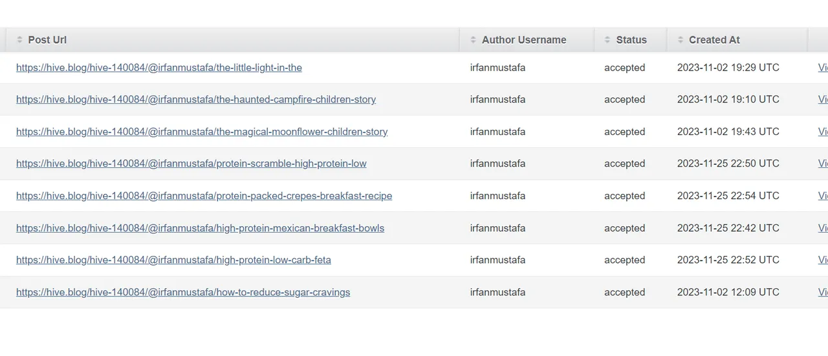Click View link in how-to-reduce-sugar-cravings row

(823, 292)
